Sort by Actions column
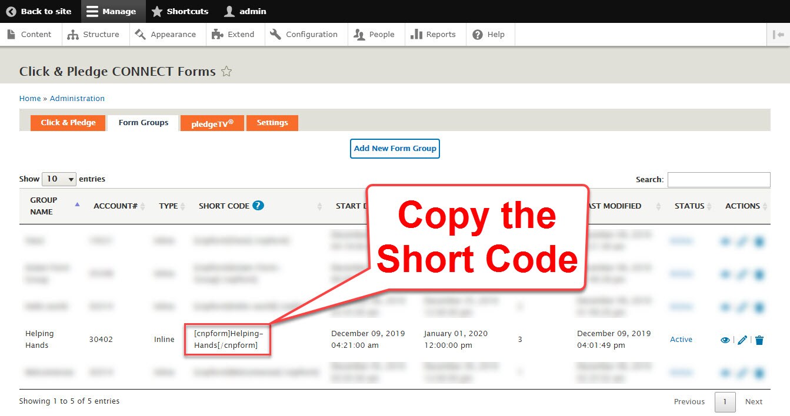The image size is (790, 416). (744, 206)
